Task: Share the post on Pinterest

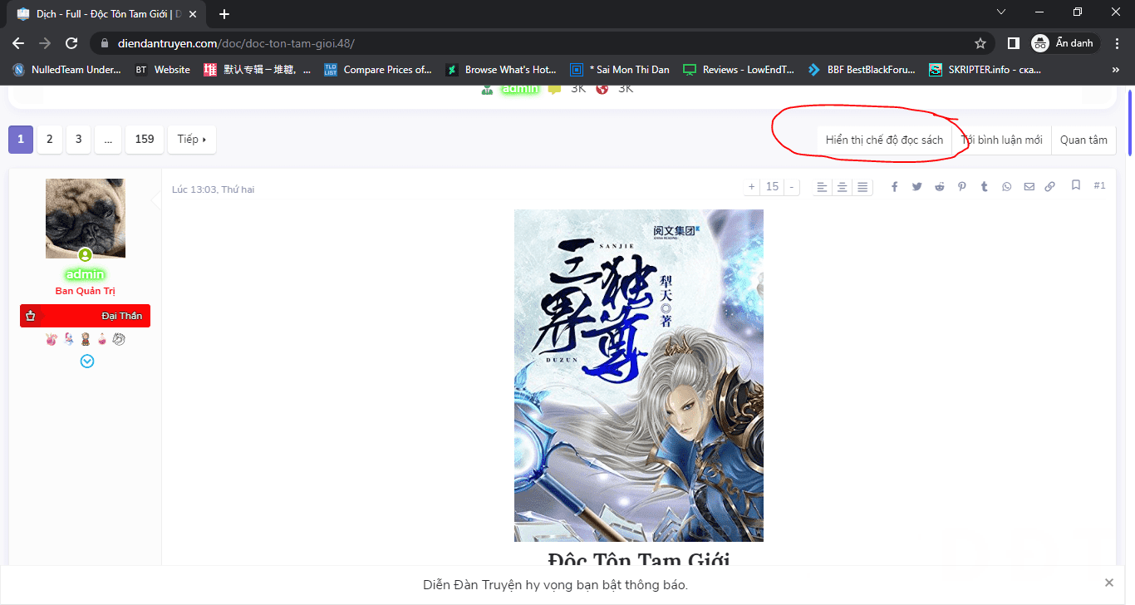Action: pos(962,187)
